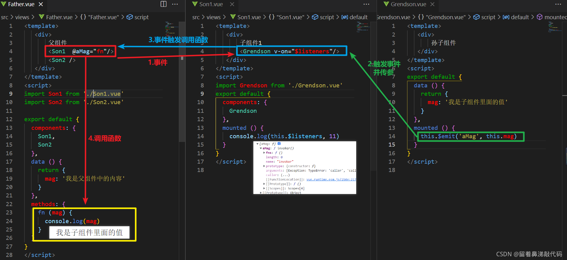Click mag data line in Grendson.vue

[468, 102]
